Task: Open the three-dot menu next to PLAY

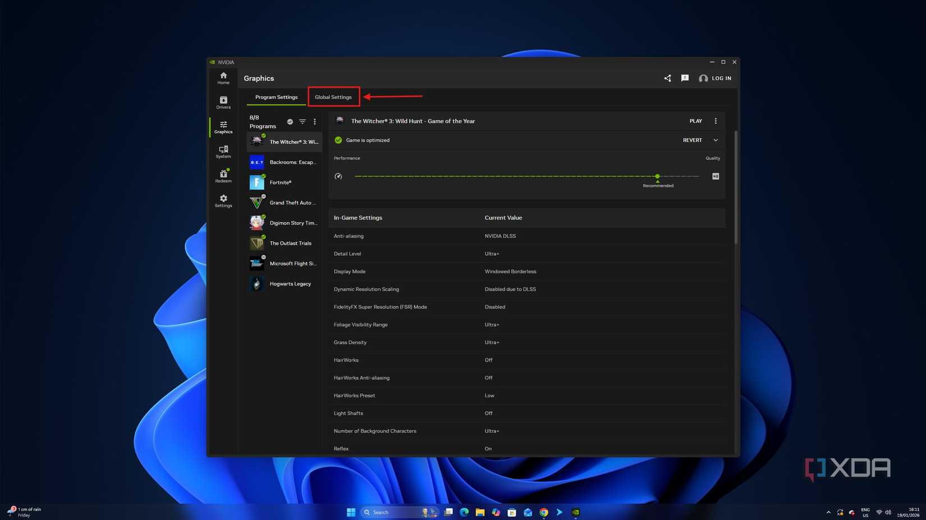Action: click(716, 121)
